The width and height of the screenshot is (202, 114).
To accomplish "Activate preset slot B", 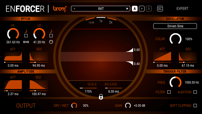I will click(x=149, y=9).
